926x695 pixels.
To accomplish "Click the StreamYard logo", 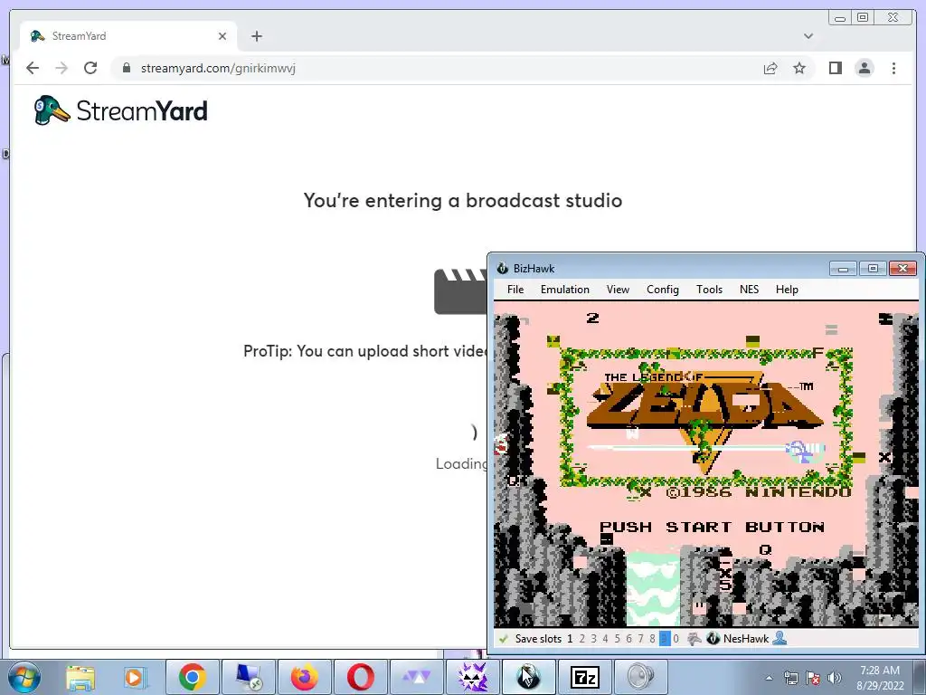I will click(120, 110).
